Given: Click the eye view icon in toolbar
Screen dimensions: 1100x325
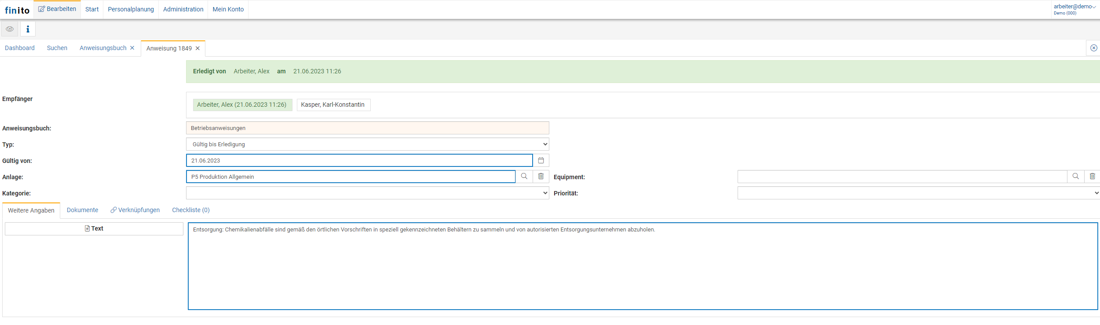Looking at the screenshot, I should 10,29.
